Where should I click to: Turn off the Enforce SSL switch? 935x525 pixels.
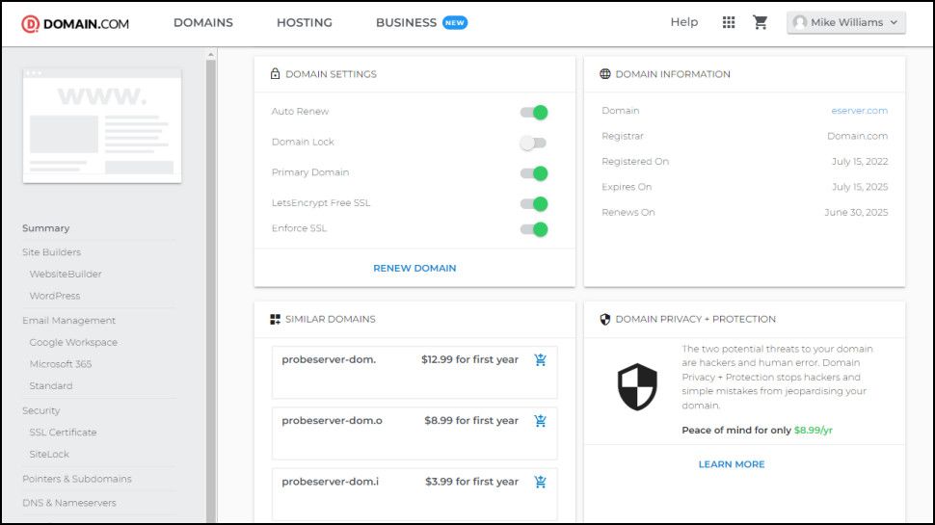(534, 229)
